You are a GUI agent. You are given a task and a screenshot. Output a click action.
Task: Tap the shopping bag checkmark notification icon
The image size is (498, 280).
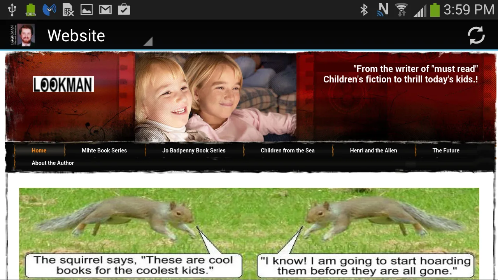click(124, 9)
